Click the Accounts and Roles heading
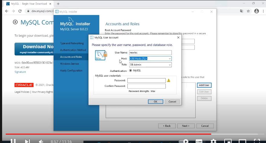This screenshot has height=143, width=266. click(x=122, y=24)
